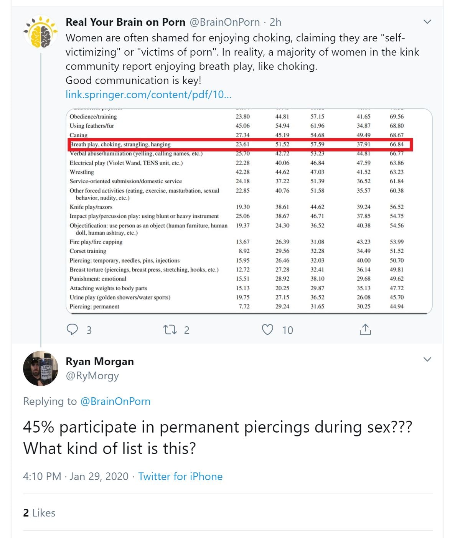Image resolution: width=450 pixels, height=538 pixels.
Task: Open Ryan Morgan's profile photo
Action: click(x=41, y=369)
